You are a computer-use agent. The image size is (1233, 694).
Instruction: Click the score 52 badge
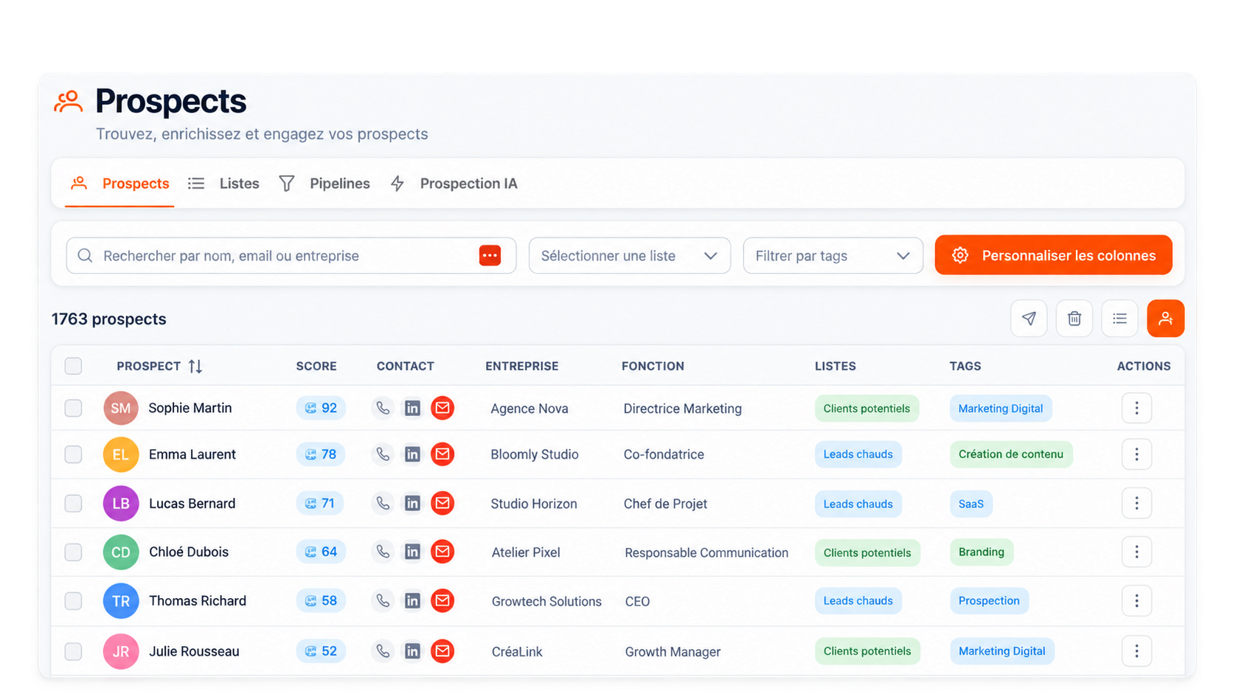point(321,651)
